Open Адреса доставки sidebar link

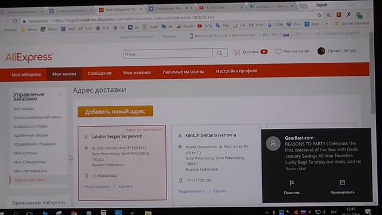(x=30, y=180)
